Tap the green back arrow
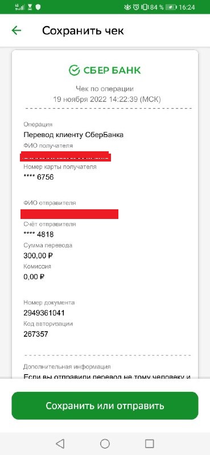210x455 pixels. [x=17, y=31]
